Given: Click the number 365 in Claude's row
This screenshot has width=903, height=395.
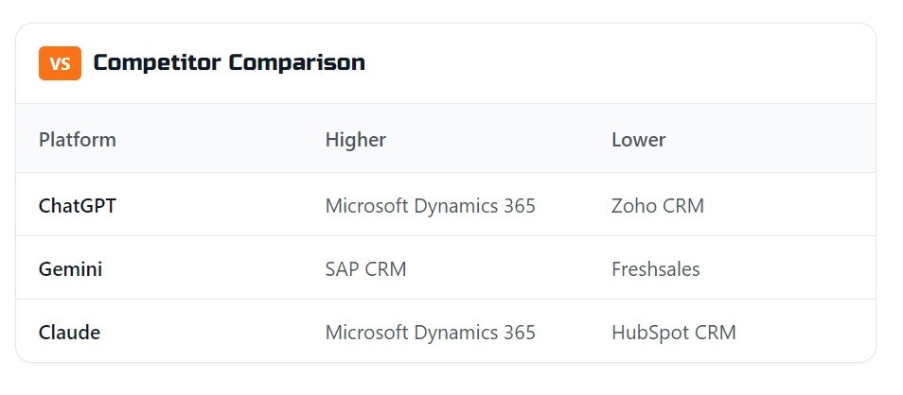Looking at the screenshot, I should coord(519,333).
